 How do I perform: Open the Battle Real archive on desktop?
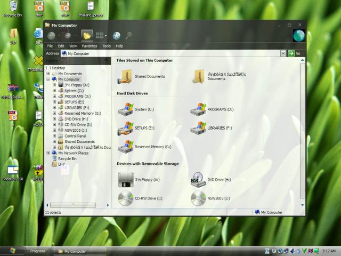13,91
